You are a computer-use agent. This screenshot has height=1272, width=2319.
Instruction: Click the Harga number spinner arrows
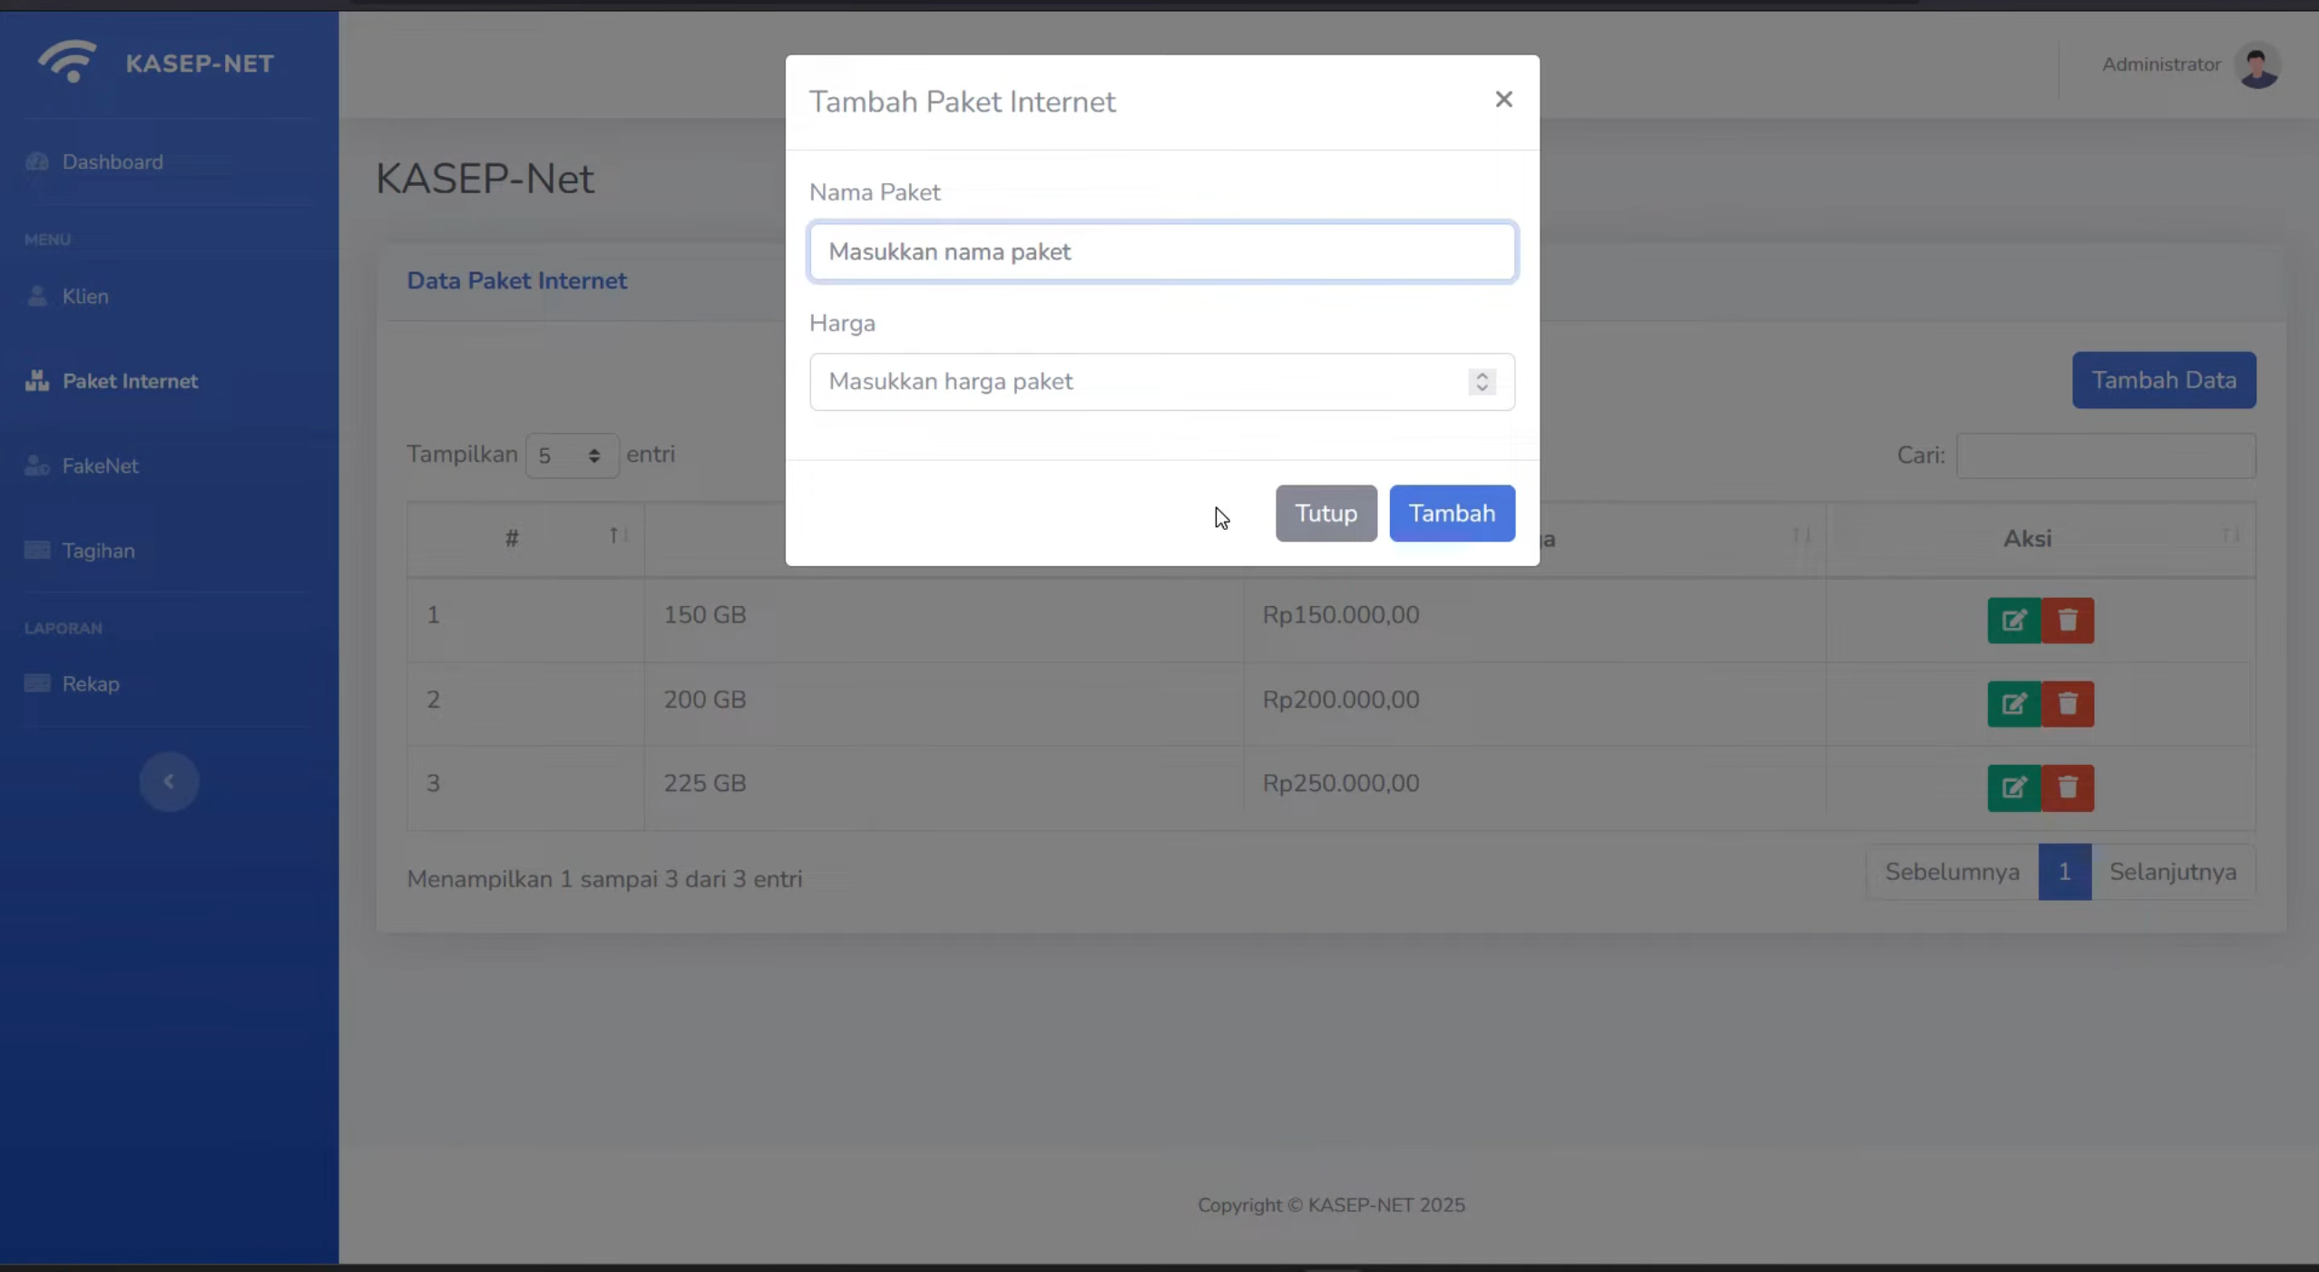point(1482,382)
